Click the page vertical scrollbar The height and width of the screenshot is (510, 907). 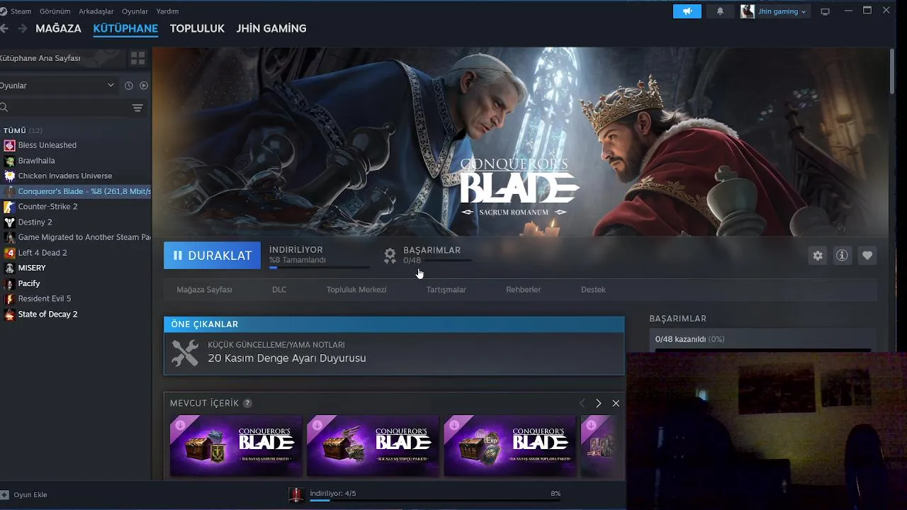pyautogui.click(x=891, y=71)
